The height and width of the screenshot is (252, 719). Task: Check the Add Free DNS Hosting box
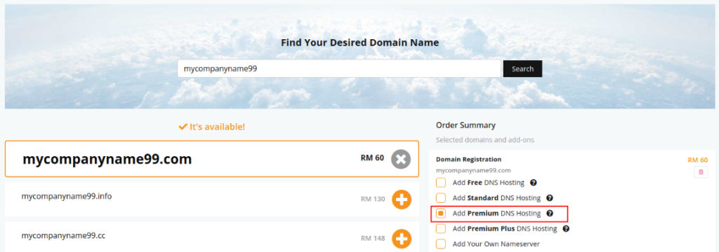pyautogui.click(x=441, y=183)
